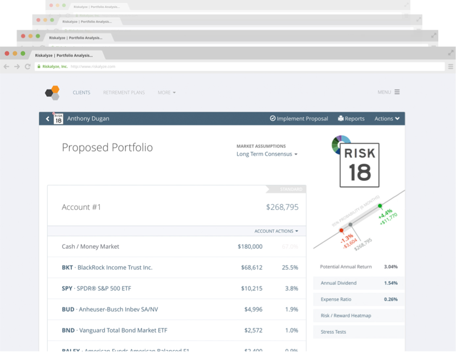Image resolution: width=456 pixels, height=352 pixels.
Task: Click the green upside dot on chart
Action: click(380, 206)
